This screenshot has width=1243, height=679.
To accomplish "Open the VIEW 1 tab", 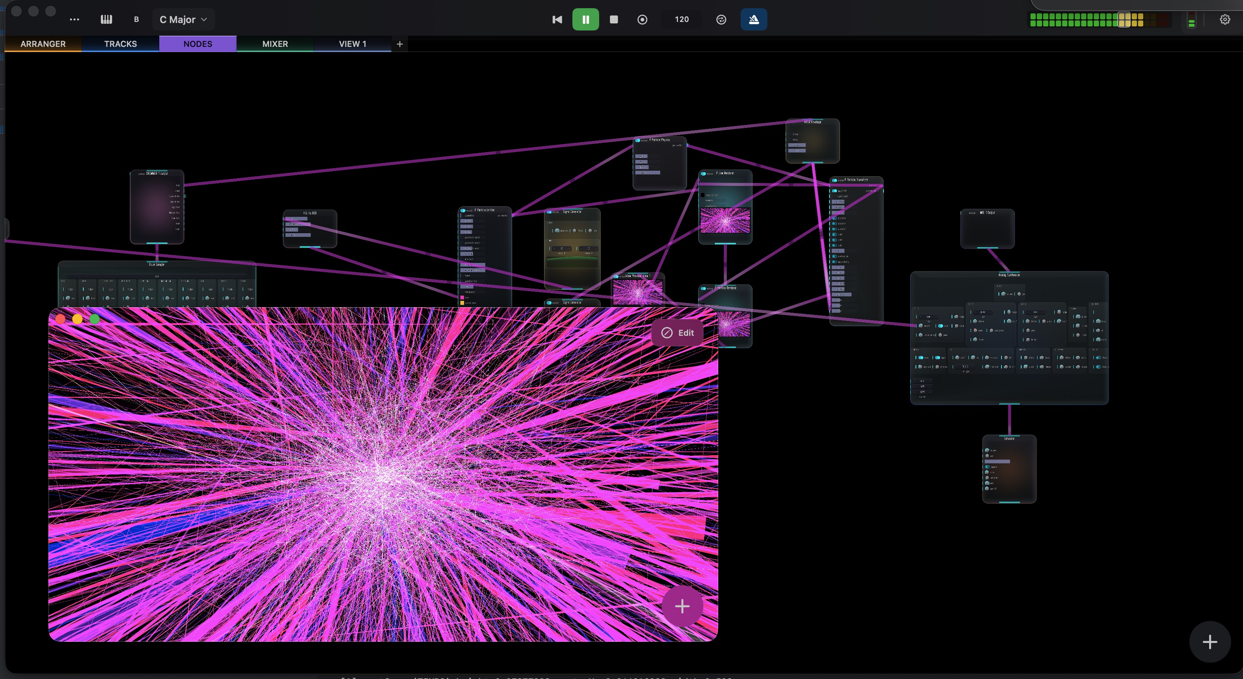I will [353, 44].
